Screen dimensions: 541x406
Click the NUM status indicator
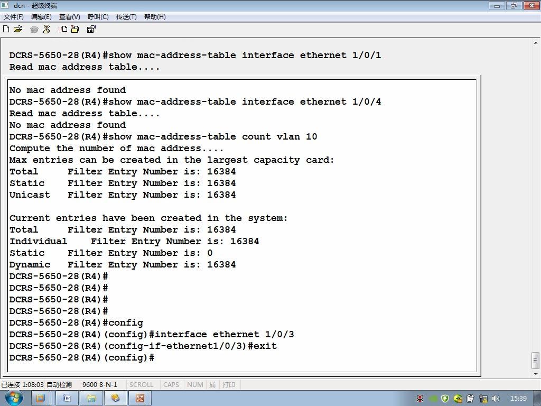coord(195,385)
